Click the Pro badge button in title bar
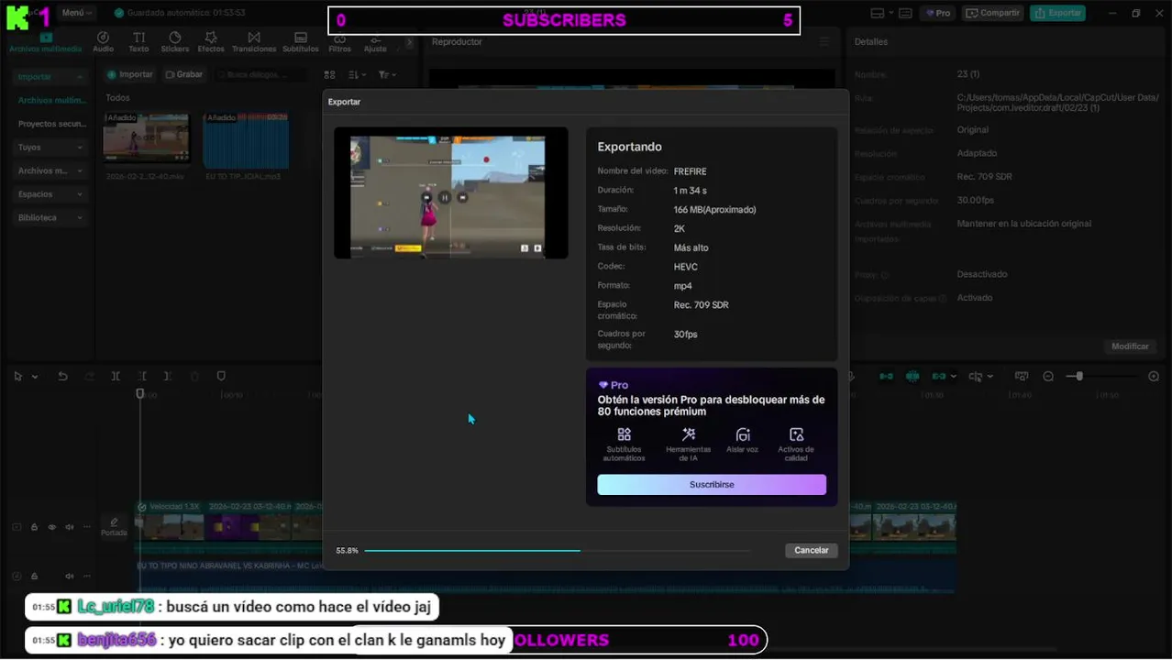1172x660 pixels. [937, 13]
